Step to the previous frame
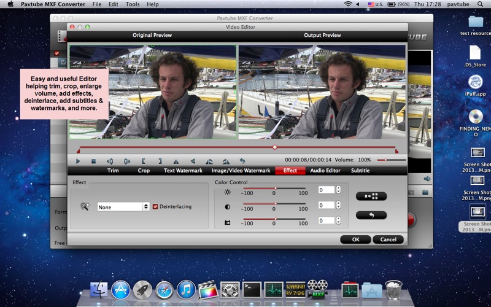The image size is (491, 307). tap(110, 161)
